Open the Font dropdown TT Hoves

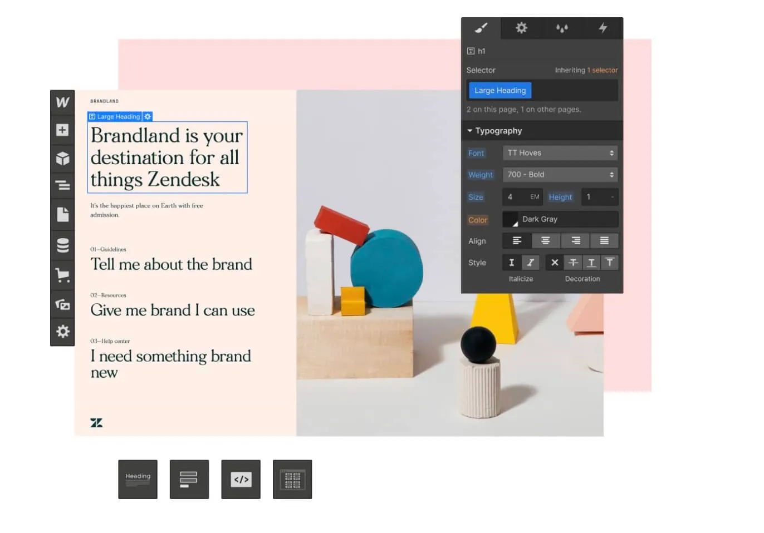click(560, 153)
